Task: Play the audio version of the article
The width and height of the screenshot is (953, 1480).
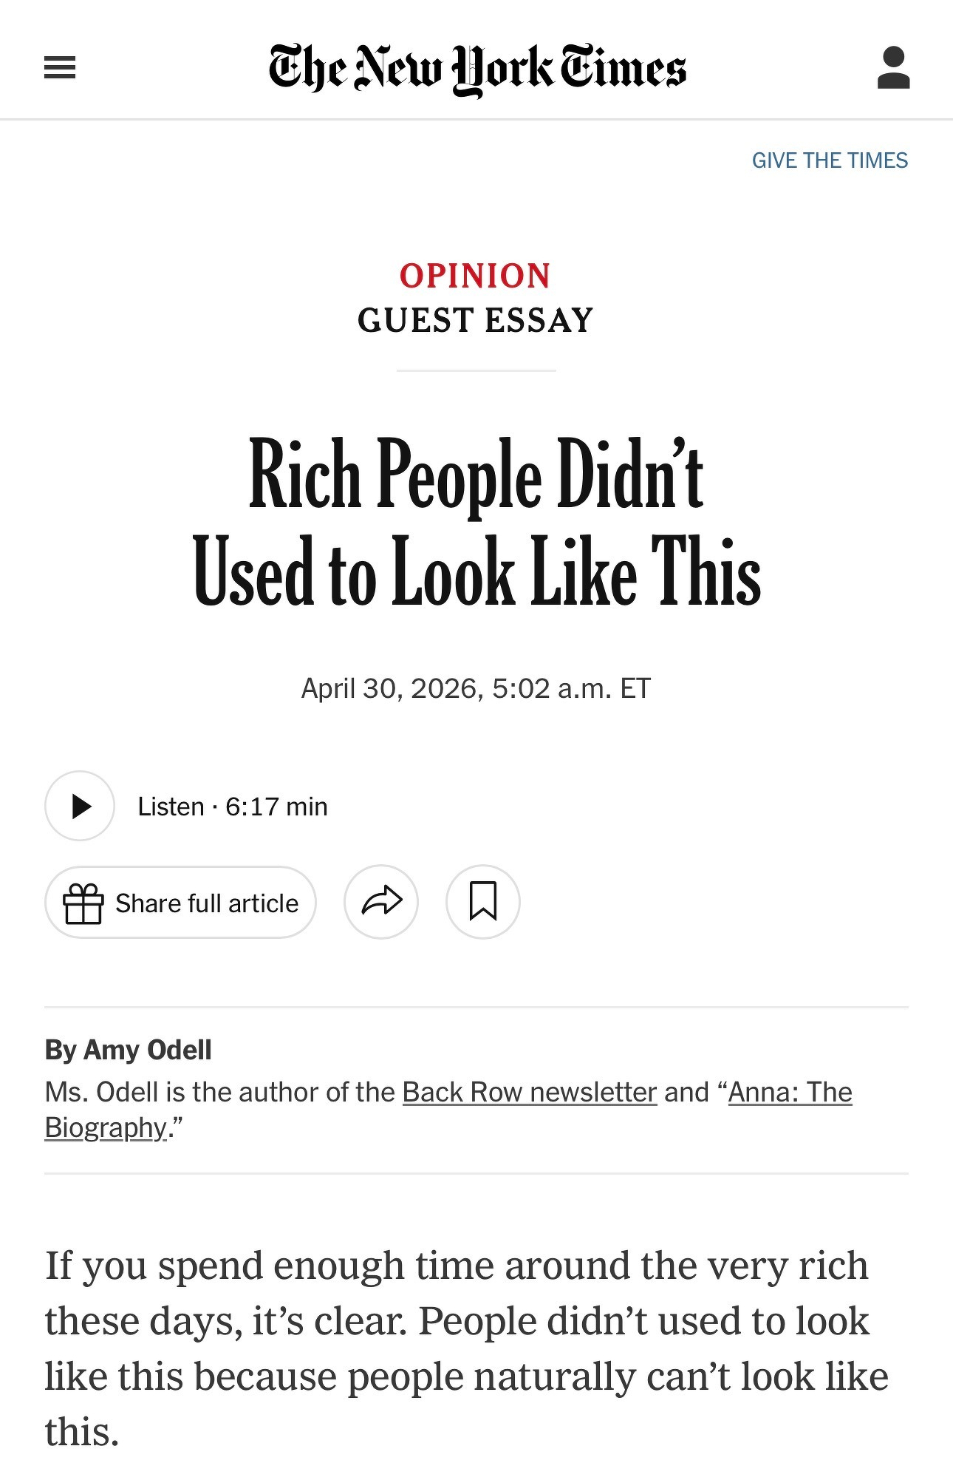Action: (79, 807)
